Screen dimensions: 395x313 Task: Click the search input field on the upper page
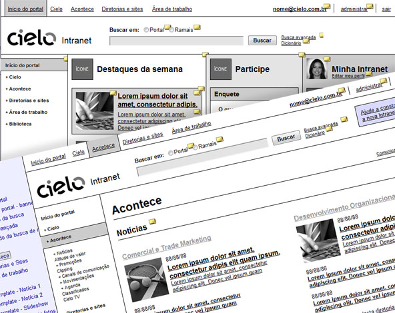pyautogui.click(x=176, y=41)
